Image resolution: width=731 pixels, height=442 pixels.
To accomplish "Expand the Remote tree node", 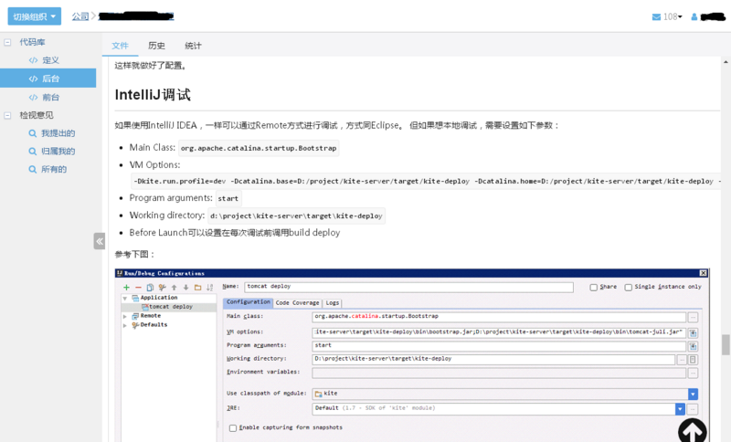I will tap(125, 316).
